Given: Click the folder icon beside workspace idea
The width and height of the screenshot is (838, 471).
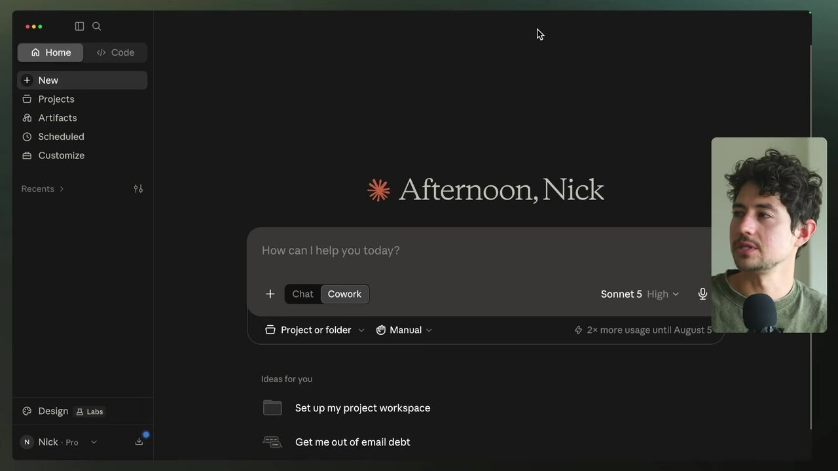Looking at the screenshot, I should (272, 408).
